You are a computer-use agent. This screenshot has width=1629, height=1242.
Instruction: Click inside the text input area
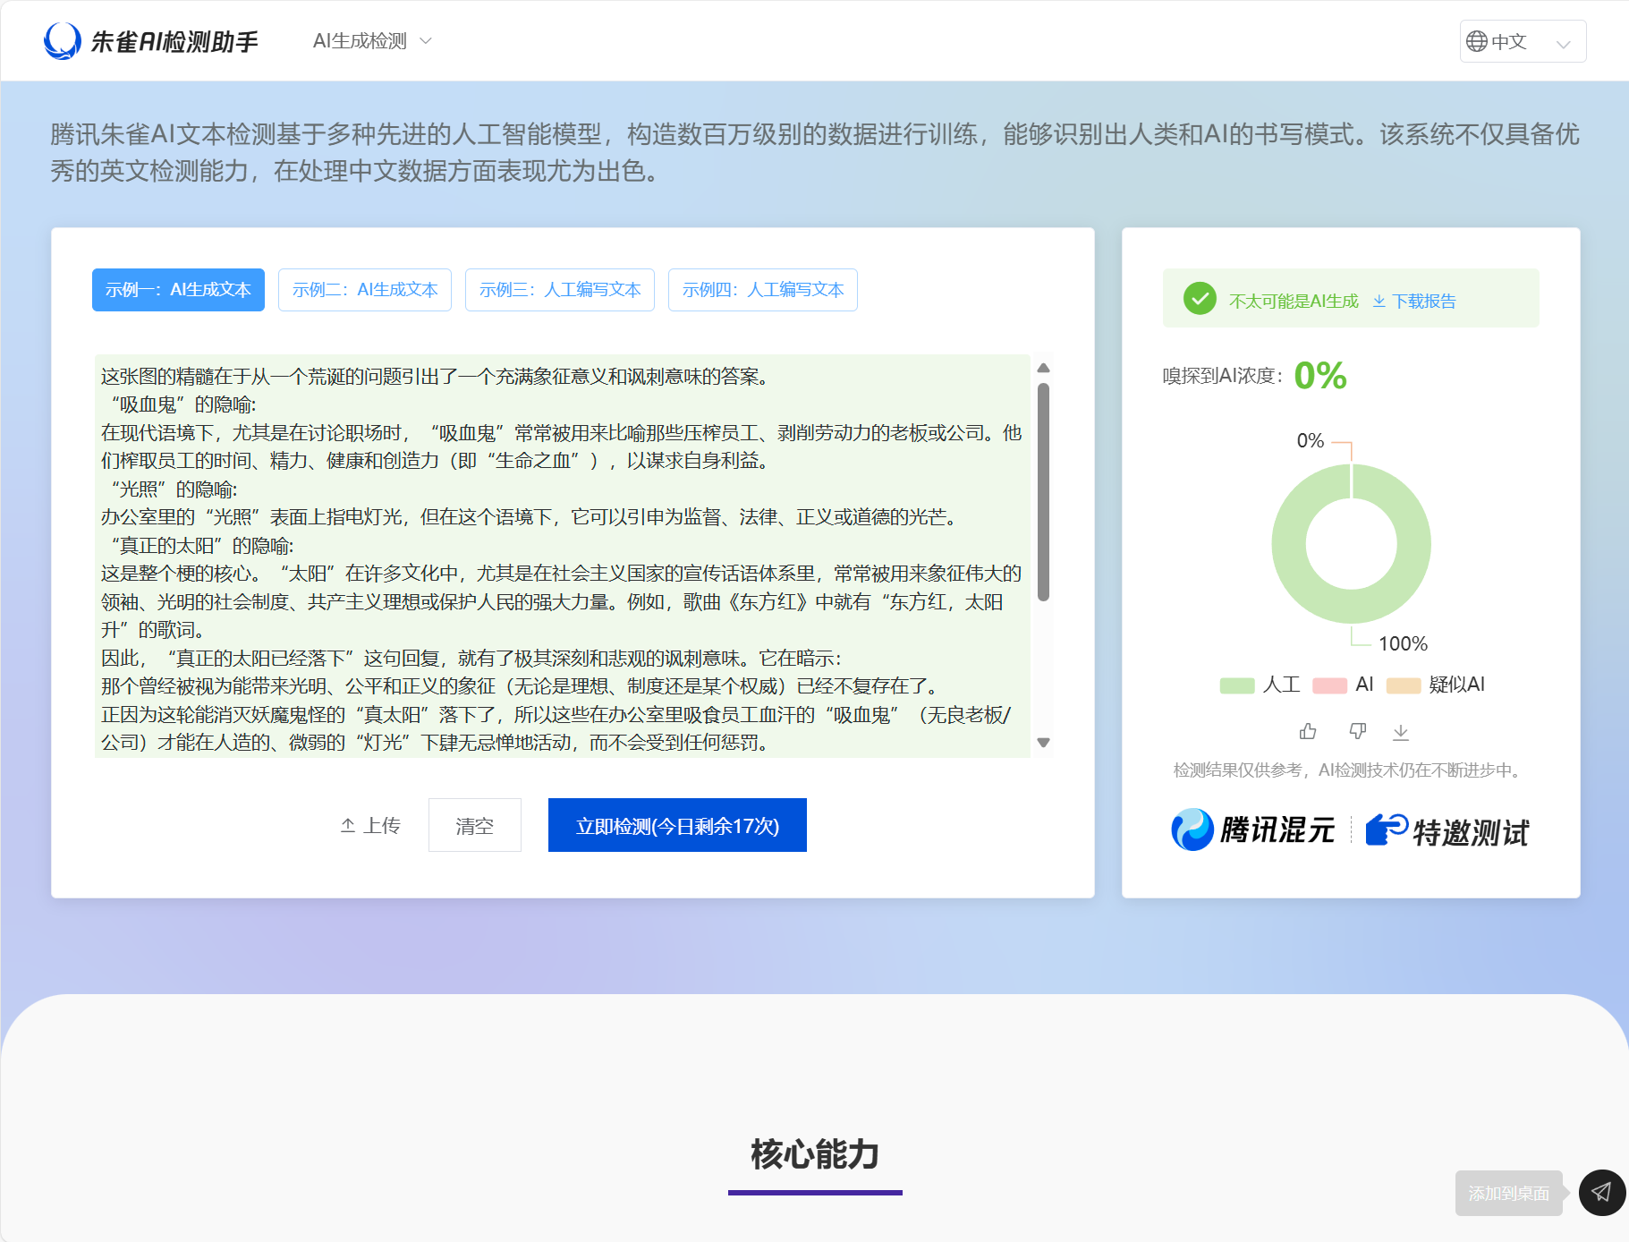562,557
